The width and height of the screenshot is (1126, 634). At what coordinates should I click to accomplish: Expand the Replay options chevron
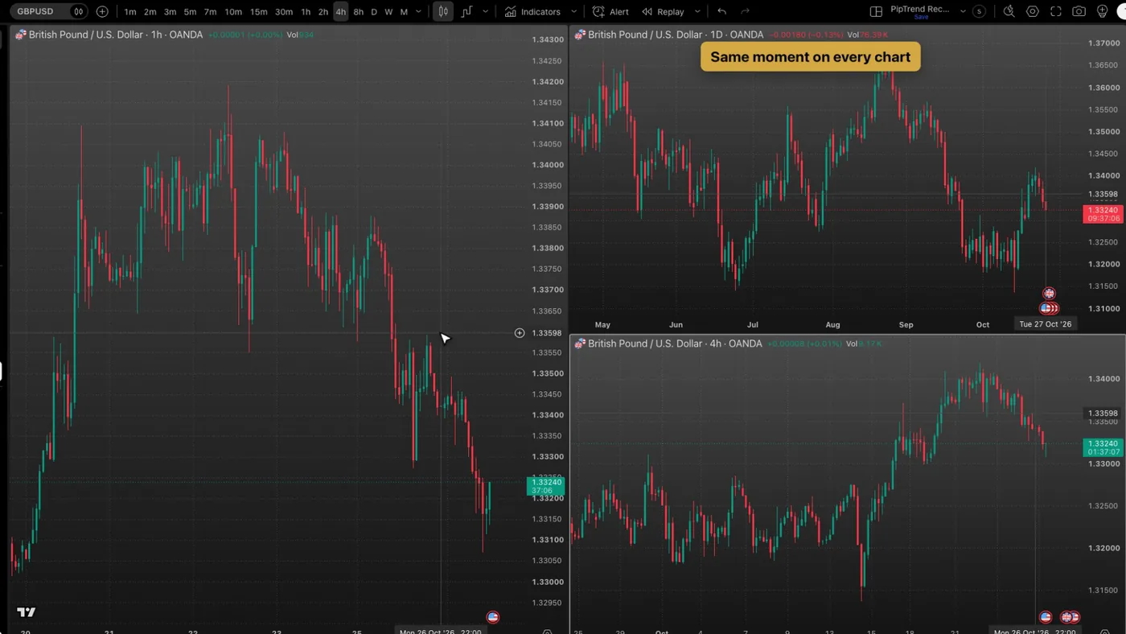click(697, 11)
